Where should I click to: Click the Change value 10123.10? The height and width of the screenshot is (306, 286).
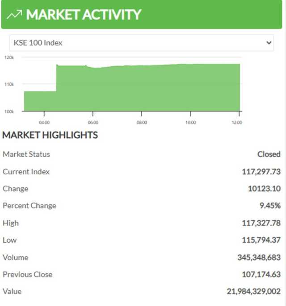point(264,188)
